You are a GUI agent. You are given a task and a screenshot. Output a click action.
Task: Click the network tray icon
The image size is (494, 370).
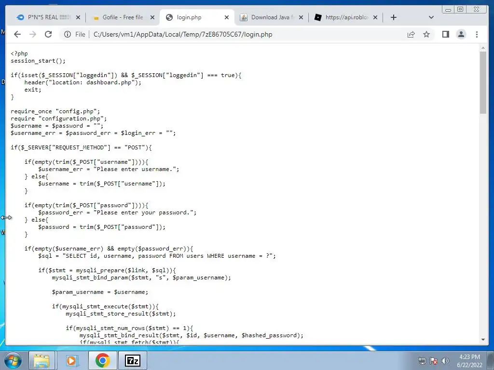(x=422, y=361)
